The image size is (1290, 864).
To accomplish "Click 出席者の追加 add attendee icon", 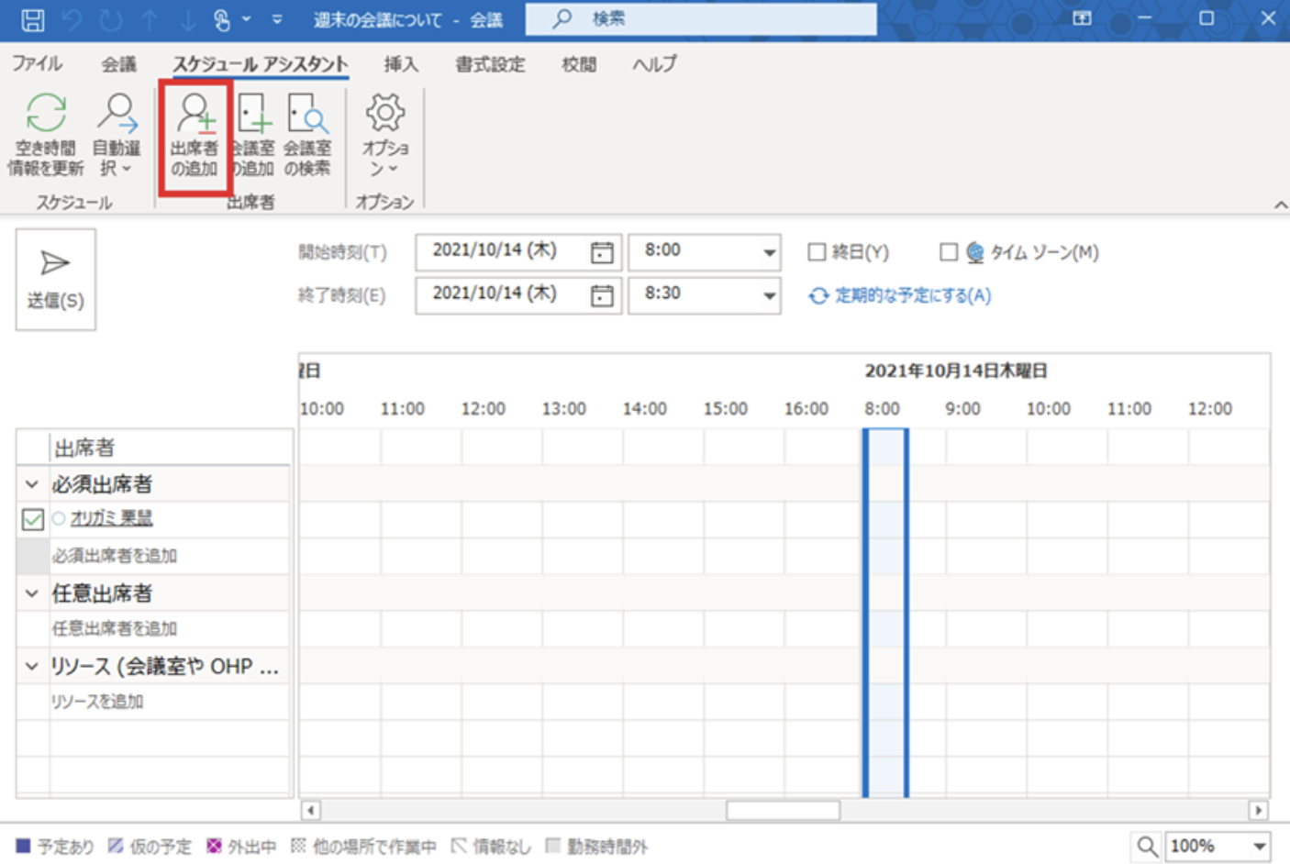I will [195, 116].
